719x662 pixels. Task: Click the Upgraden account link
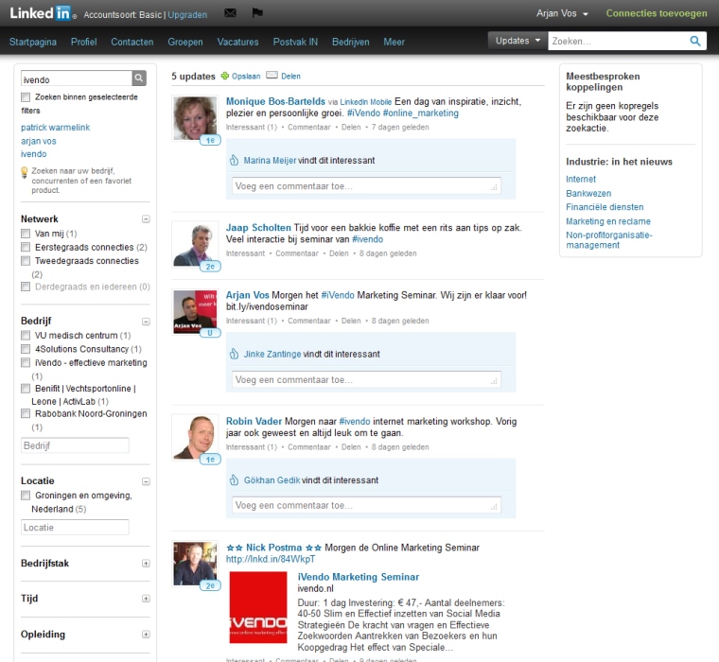tap(187, 15)
